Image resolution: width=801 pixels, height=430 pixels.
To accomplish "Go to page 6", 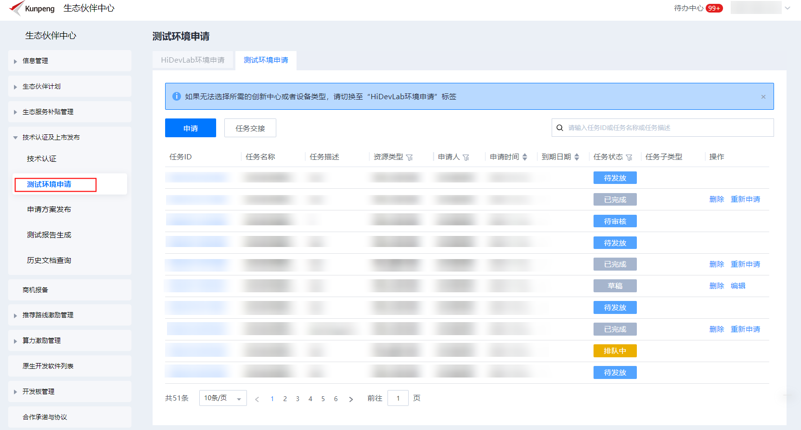I will coord(336,399).
